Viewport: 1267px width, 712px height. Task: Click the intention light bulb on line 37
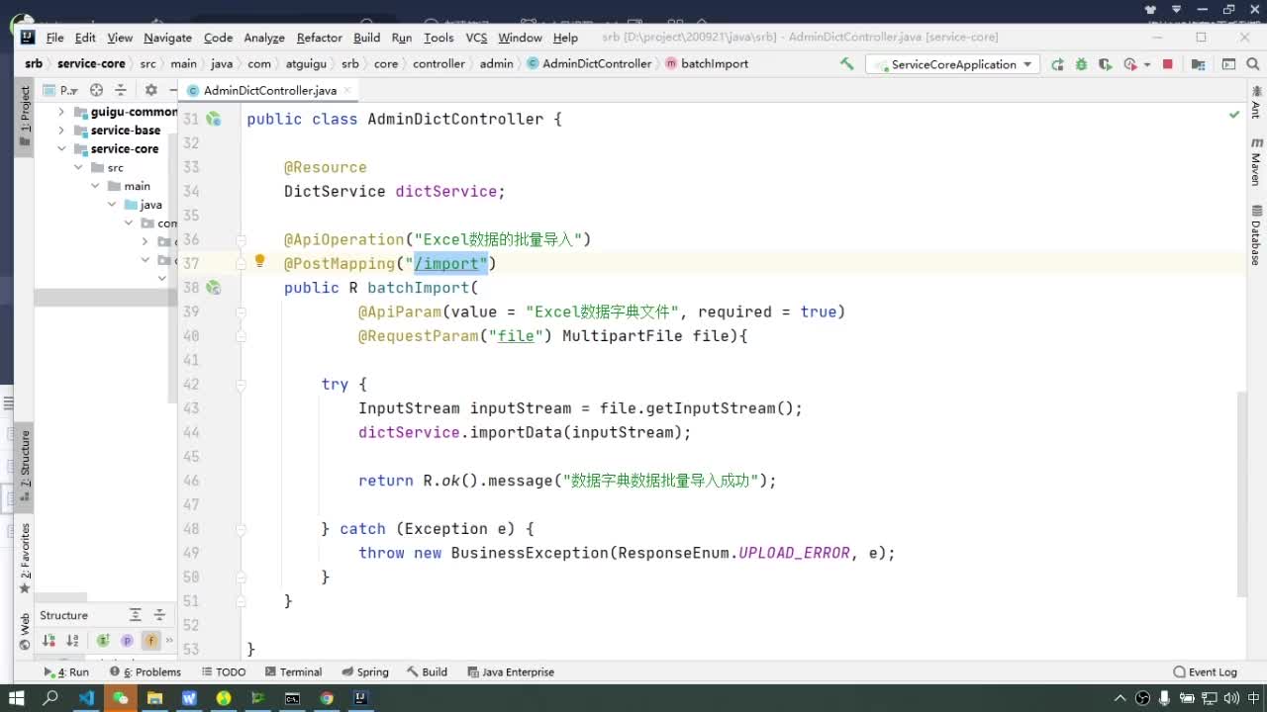(259, 262)
